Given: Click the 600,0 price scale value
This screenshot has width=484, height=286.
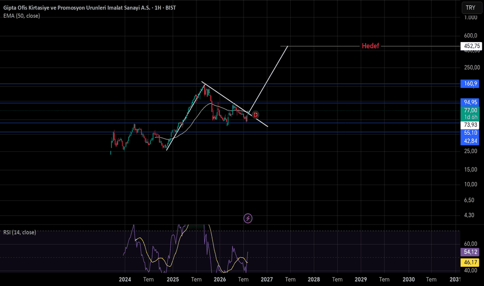Looking at the screenshot, I should (470, 36).
